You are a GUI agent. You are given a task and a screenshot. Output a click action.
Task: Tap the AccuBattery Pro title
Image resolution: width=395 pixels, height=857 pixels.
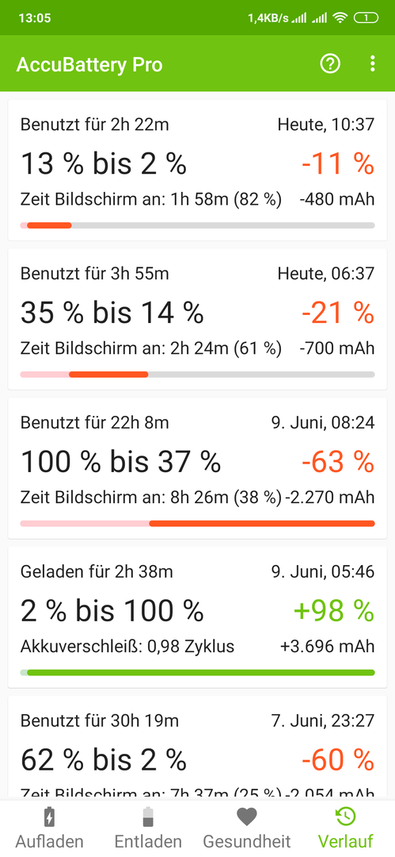coord(89,64)
